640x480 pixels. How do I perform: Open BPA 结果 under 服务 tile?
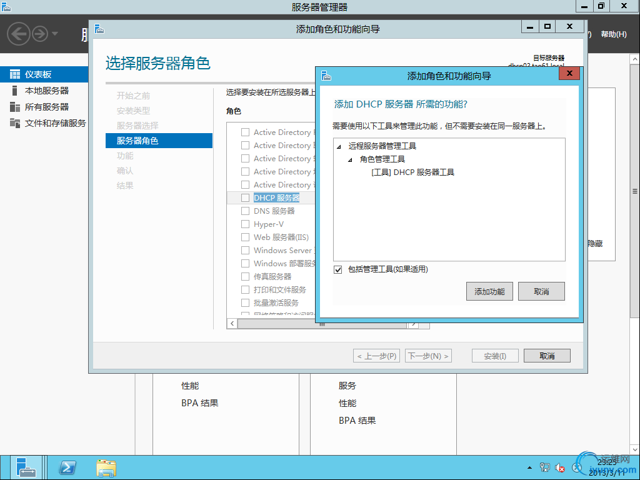[357, 421]
